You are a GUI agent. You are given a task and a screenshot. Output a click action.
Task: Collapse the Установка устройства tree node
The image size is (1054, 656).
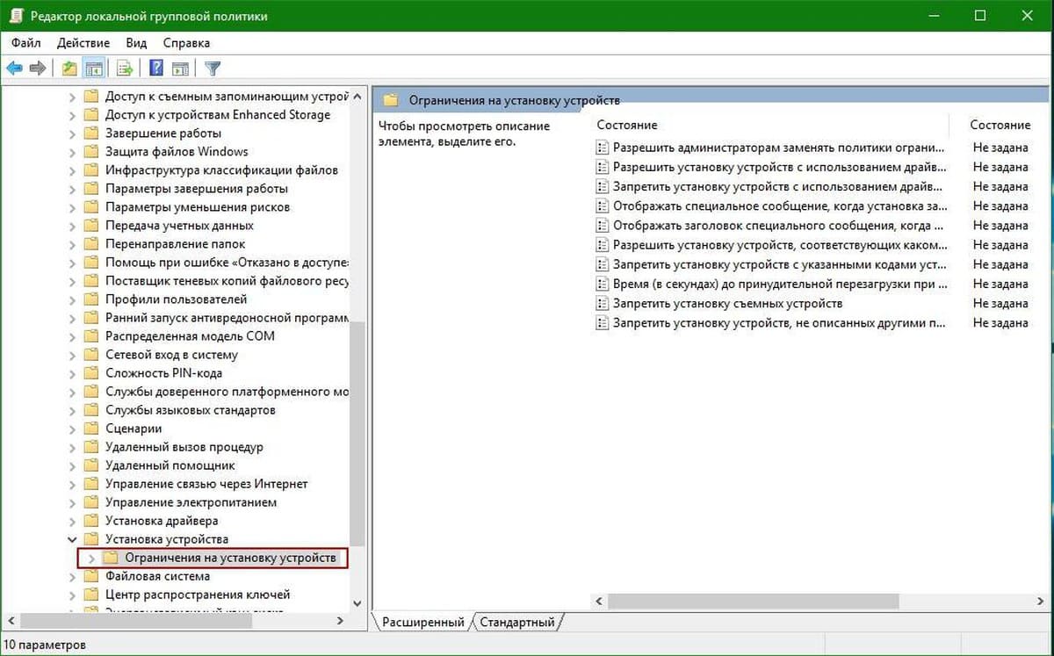tap(73, 539)
